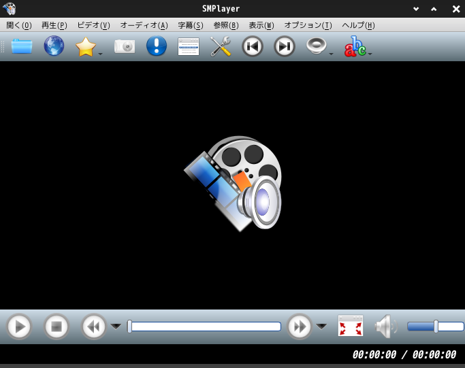
Task: Open file with the blue folder icon
Action: point(22,46)
